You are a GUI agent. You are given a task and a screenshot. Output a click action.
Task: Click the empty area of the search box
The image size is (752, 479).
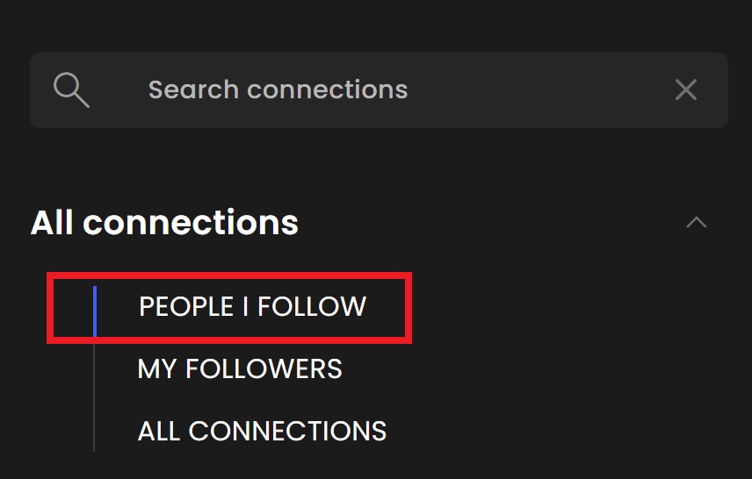(537, 90)
